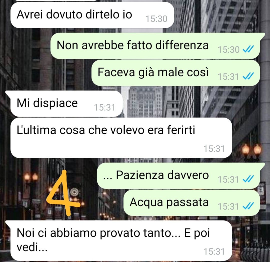Click timestamp under 'L'ultima cosa che volevo era ferirti'
The height and width of the screenshot is (262, 270).
[x=214, y=149]
